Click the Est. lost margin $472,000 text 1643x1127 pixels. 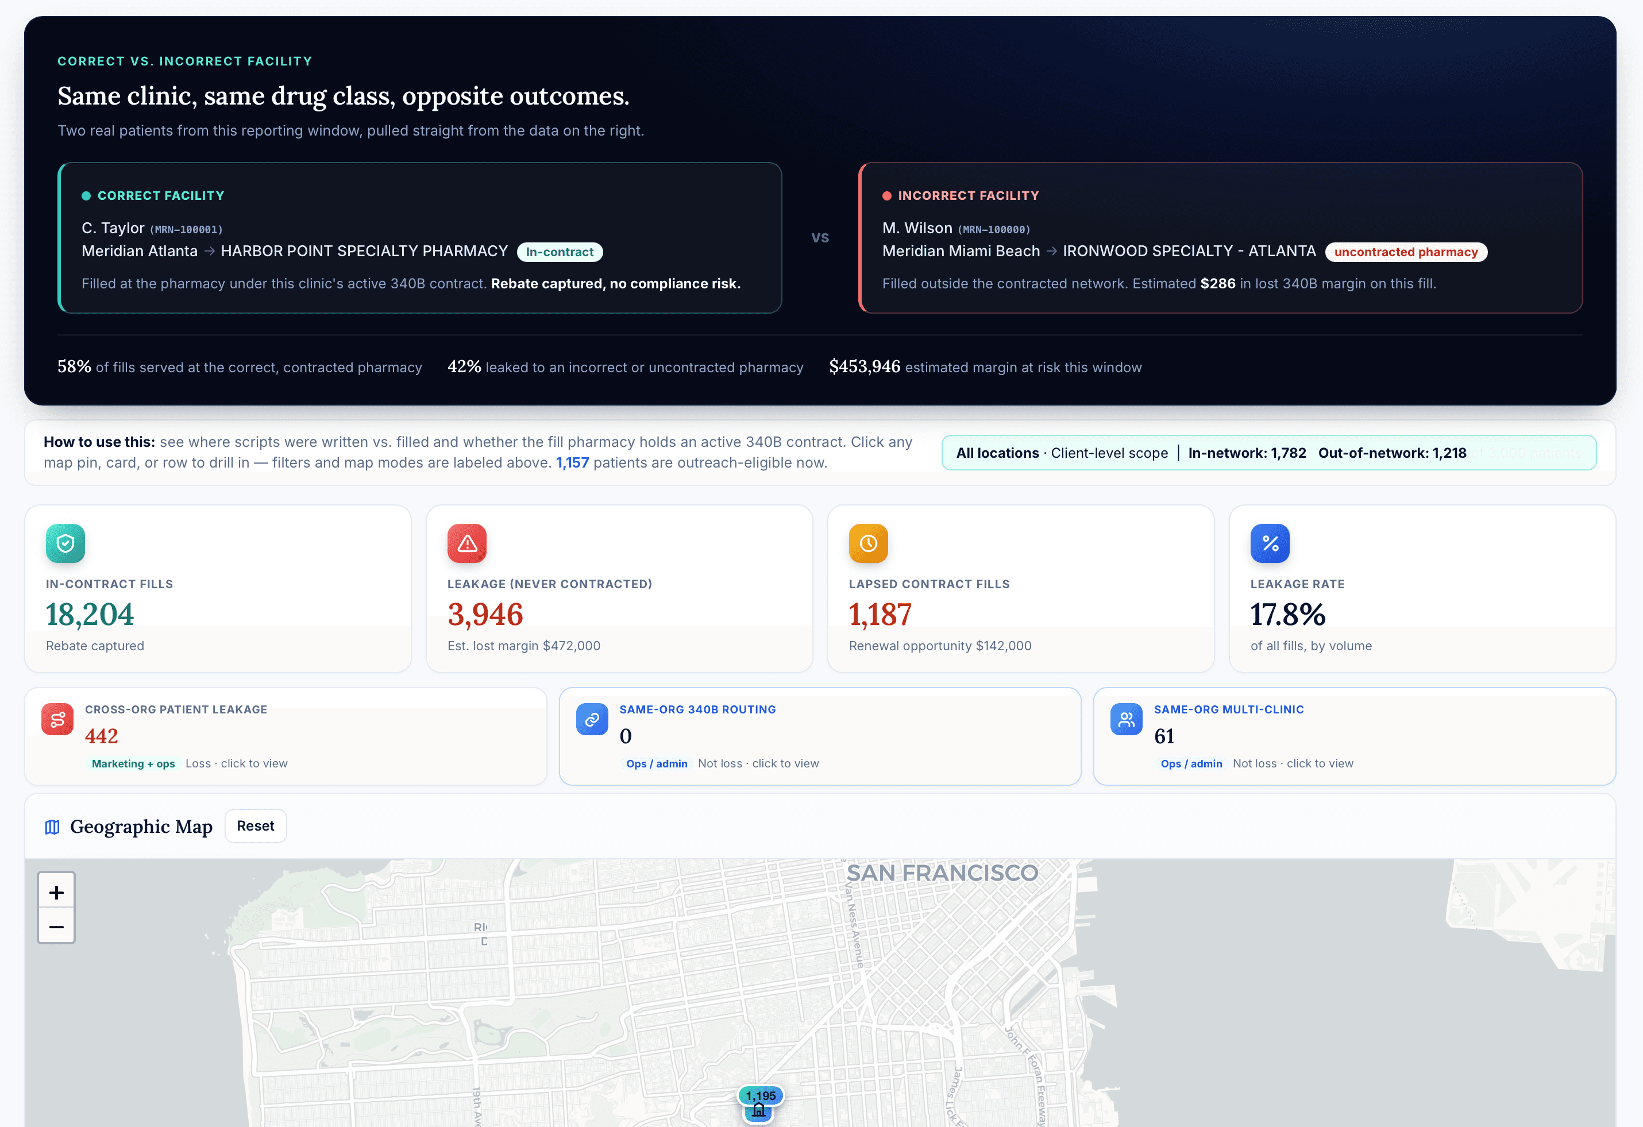[x=524, y=646]
